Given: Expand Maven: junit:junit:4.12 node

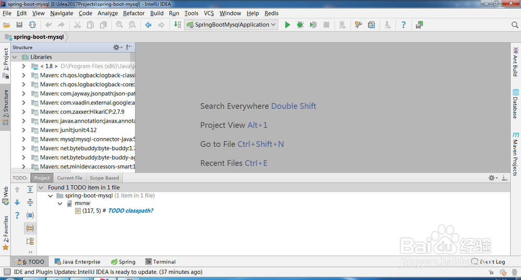Looking at the screenshot, I should (x=23, y=130).
